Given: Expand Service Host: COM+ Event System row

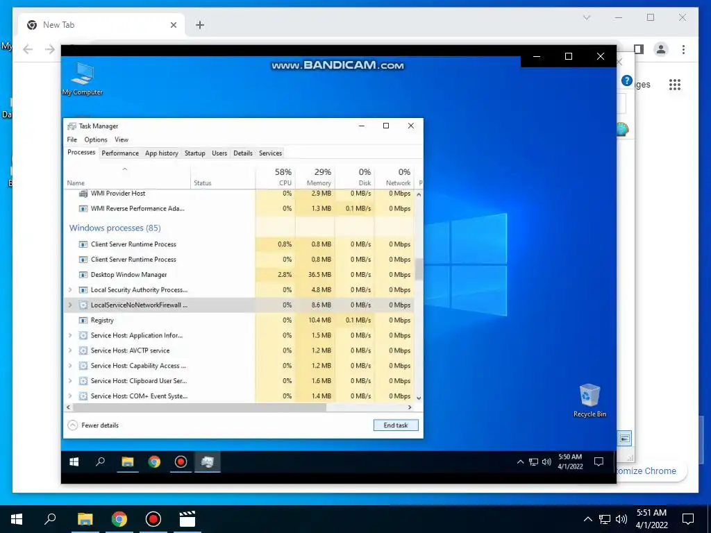Looking at the screenshot, I should coord(70,396).
